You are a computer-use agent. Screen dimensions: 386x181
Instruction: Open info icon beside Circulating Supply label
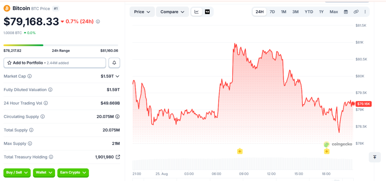(x=42, y=117)
